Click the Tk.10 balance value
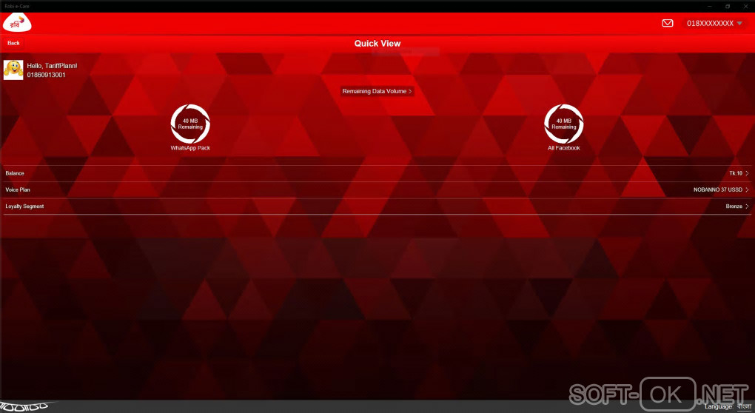This screenshot has height=413, width=755. click(x=736, y=173)
